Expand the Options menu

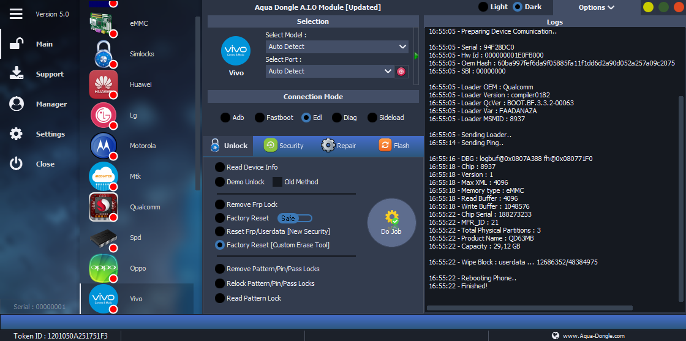tap(597, 7)
